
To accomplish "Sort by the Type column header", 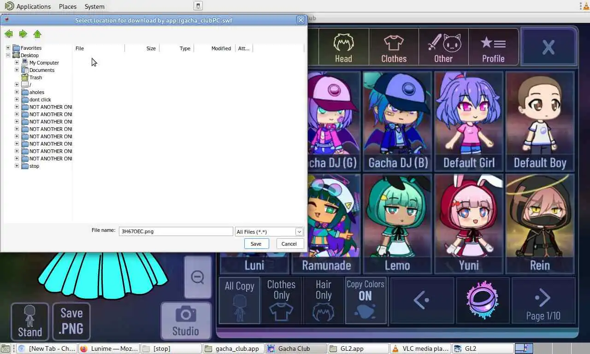I will 177,48.
